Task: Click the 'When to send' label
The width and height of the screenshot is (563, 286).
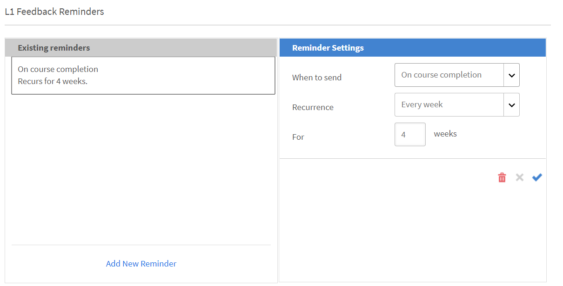Action: coord(316,78)
